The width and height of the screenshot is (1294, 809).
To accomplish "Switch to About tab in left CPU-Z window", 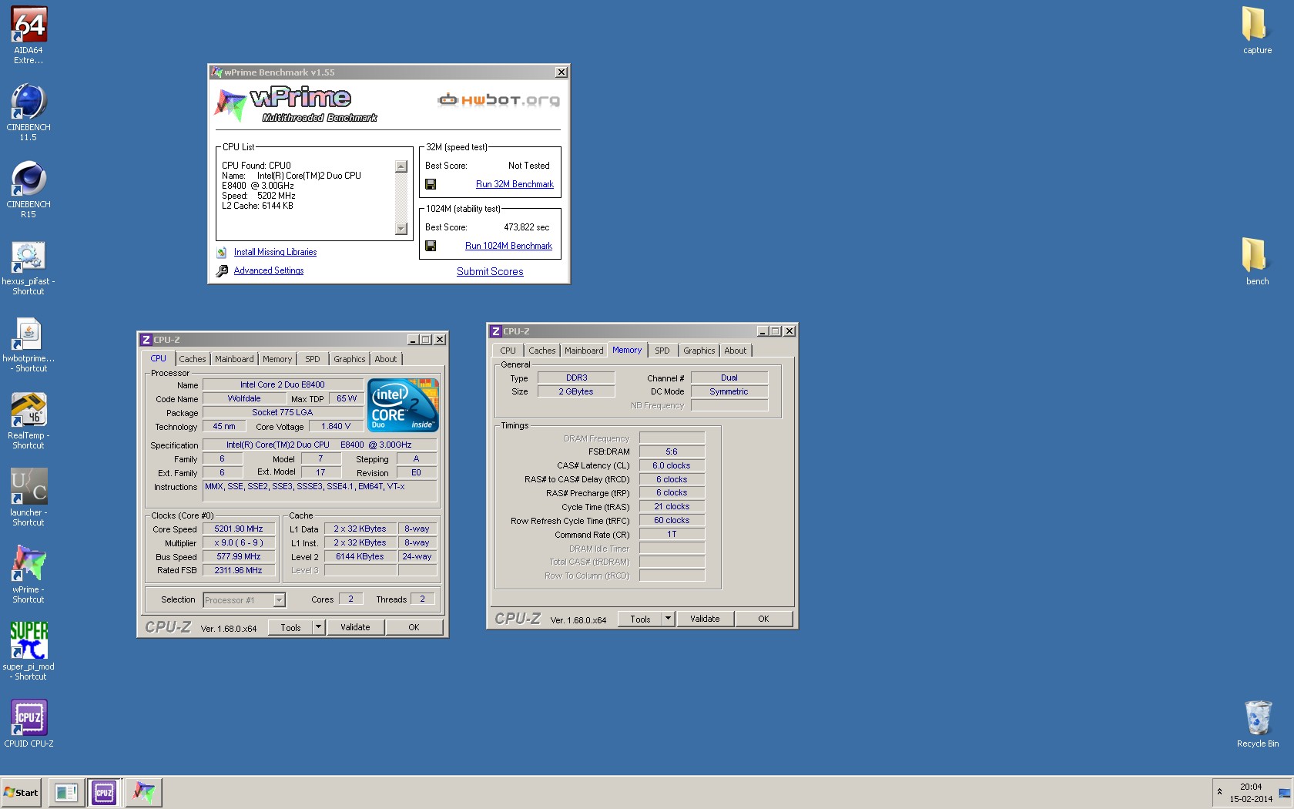I will tap(386, 359).
